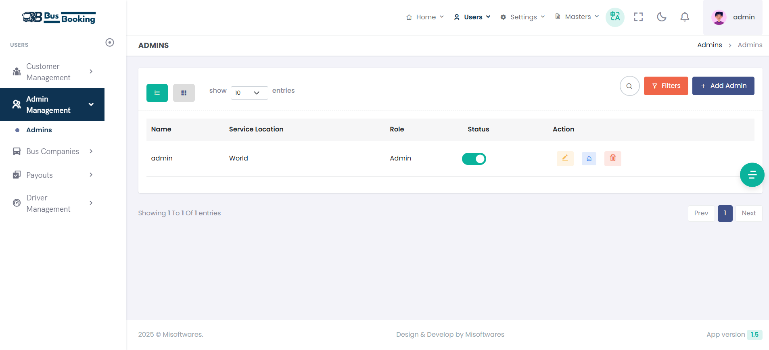Click the Masters menu document icon

(558, 17)
